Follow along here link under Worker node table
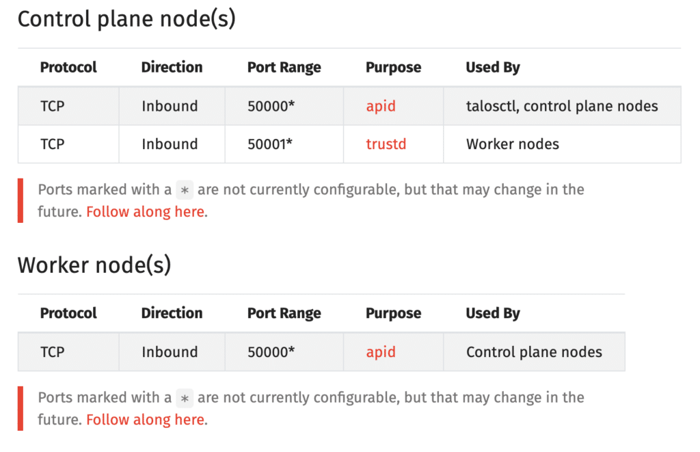The height and width of the screenshot is (452, 700). (145, 420)
